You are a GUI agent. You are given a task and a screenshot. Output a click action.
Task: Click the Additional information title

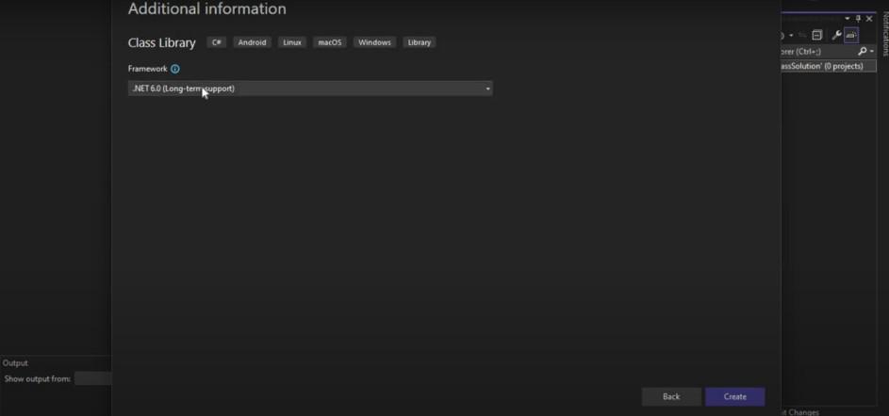207,8
